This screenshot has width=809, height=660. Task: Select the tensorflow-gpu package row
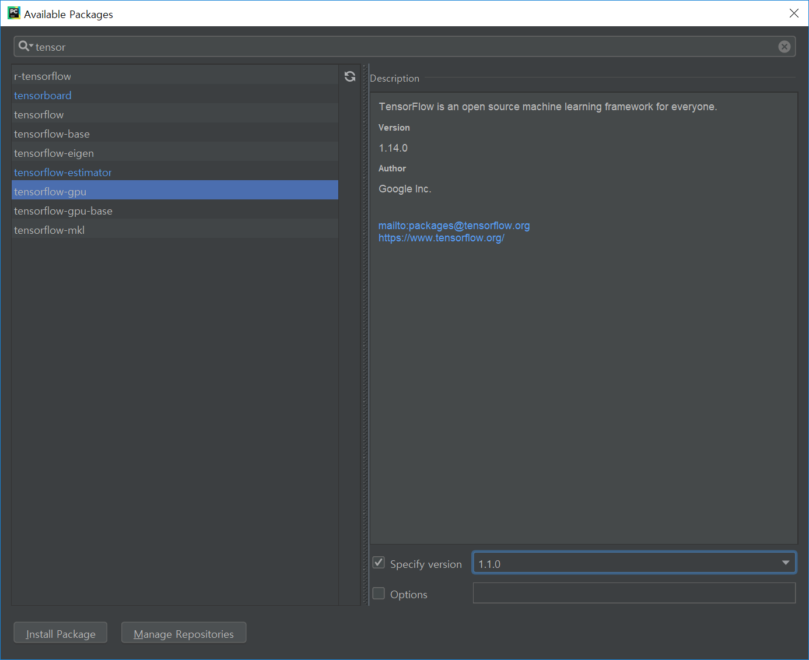coord(175,190)
